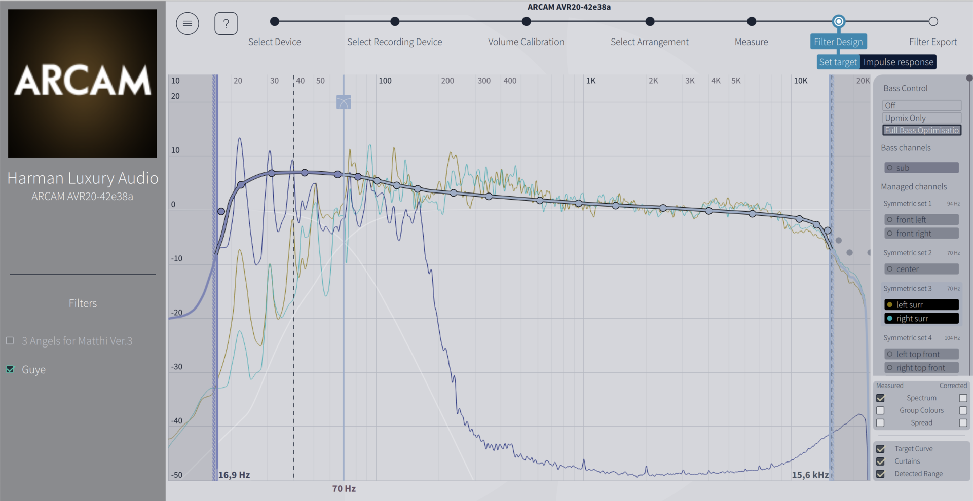Set Bass Control to Upmix Only
The height and width of the screenshot is (501, 973).
coord(921,118)
